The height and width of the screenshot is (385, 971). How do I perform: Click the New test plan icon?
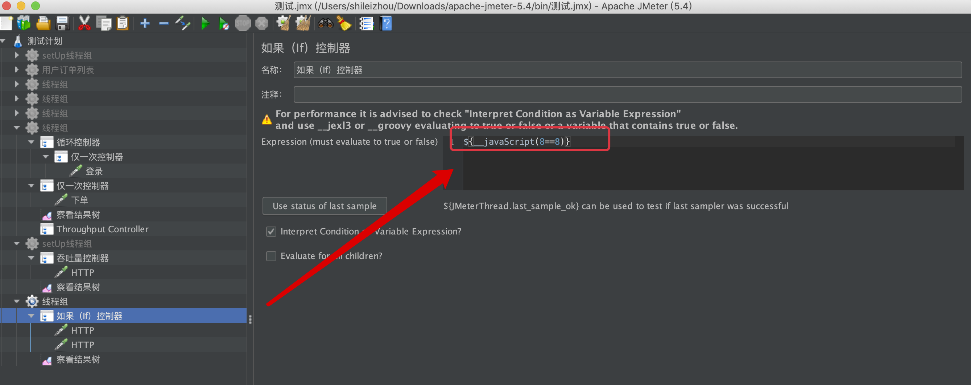click(6, 23)
